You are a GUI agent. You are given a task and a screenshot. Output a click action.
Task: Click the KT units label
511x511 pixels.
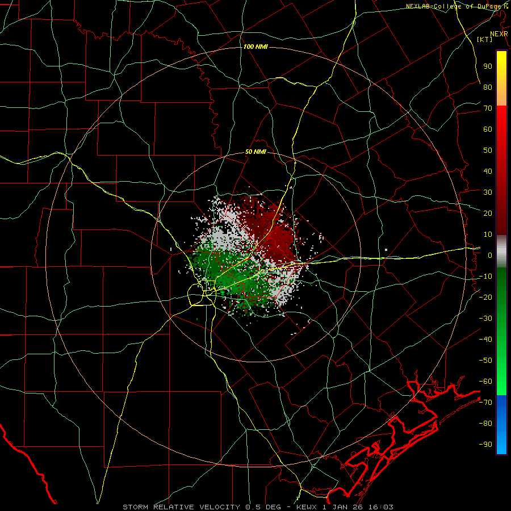click(x=485, y=39)
